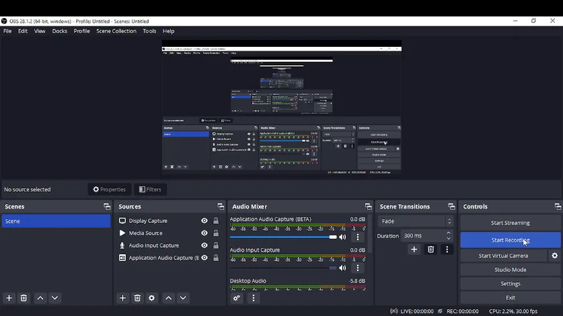Viewport: 563px width, 316px height.
Task: Undock the Controls panel
Action: click(557, 206)
